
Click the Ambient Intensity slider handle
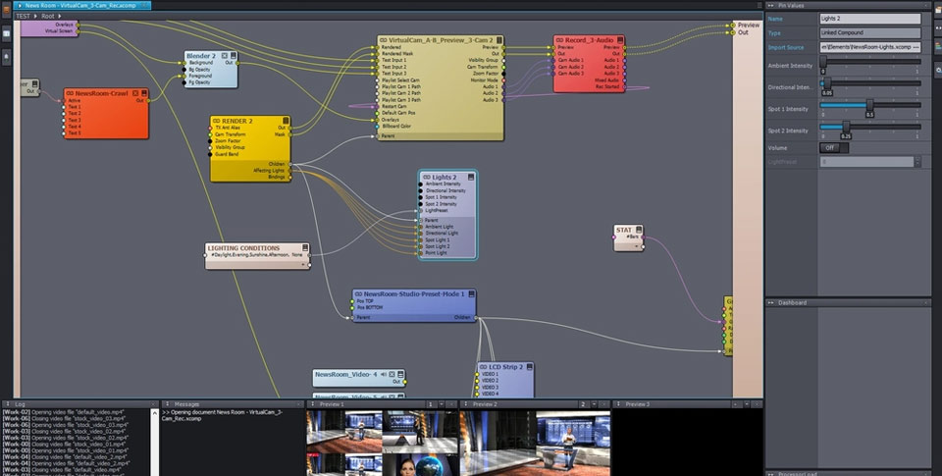click(x=823, y=61)
